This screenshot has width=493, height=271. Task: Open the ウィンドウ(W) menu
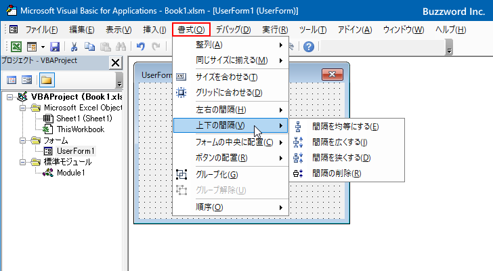pyautogui.click(x=404, y=30)
